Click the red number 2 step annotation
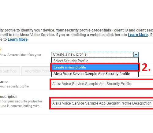Screen dimensions: 153x133 146,67
